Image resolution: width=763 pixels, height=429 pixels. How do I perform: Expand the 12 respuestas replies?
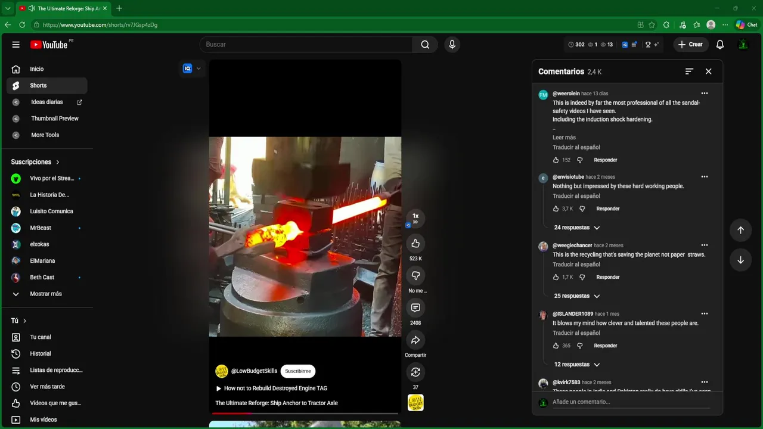point(576,365)
